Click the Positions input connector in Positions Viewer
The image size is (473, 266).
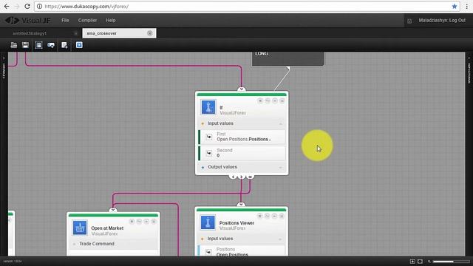click(x=208, y=252)
